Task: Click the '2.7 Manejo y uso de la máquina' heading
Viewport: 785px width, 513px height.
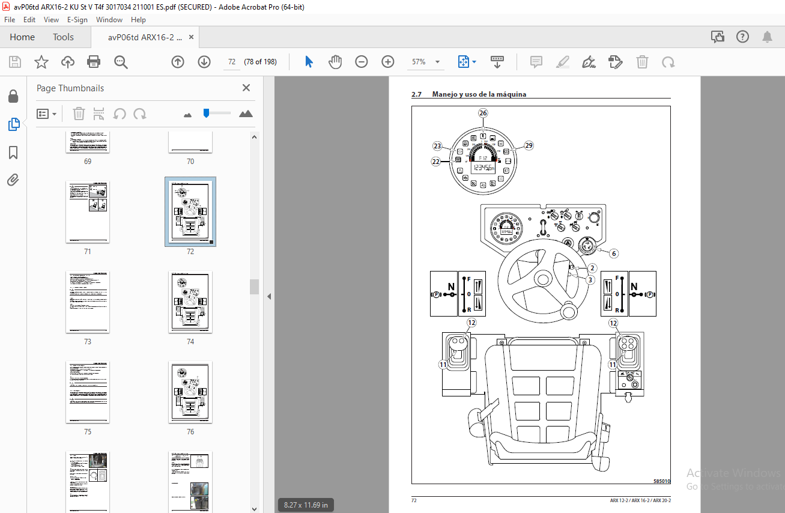Action: (468, 94)
